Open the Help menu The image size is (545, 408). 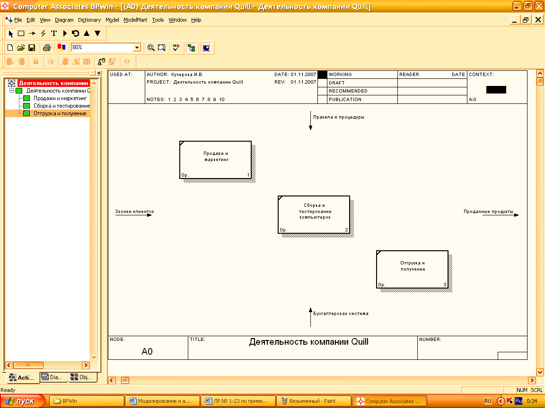196,20
